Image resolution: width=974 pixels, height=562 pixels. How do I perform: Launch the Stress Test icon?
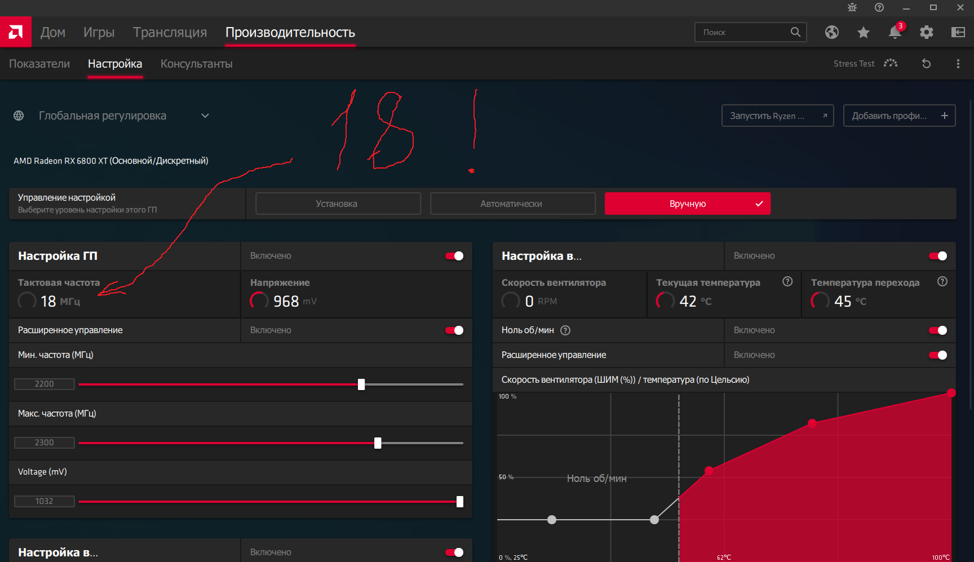pos(891,63)
